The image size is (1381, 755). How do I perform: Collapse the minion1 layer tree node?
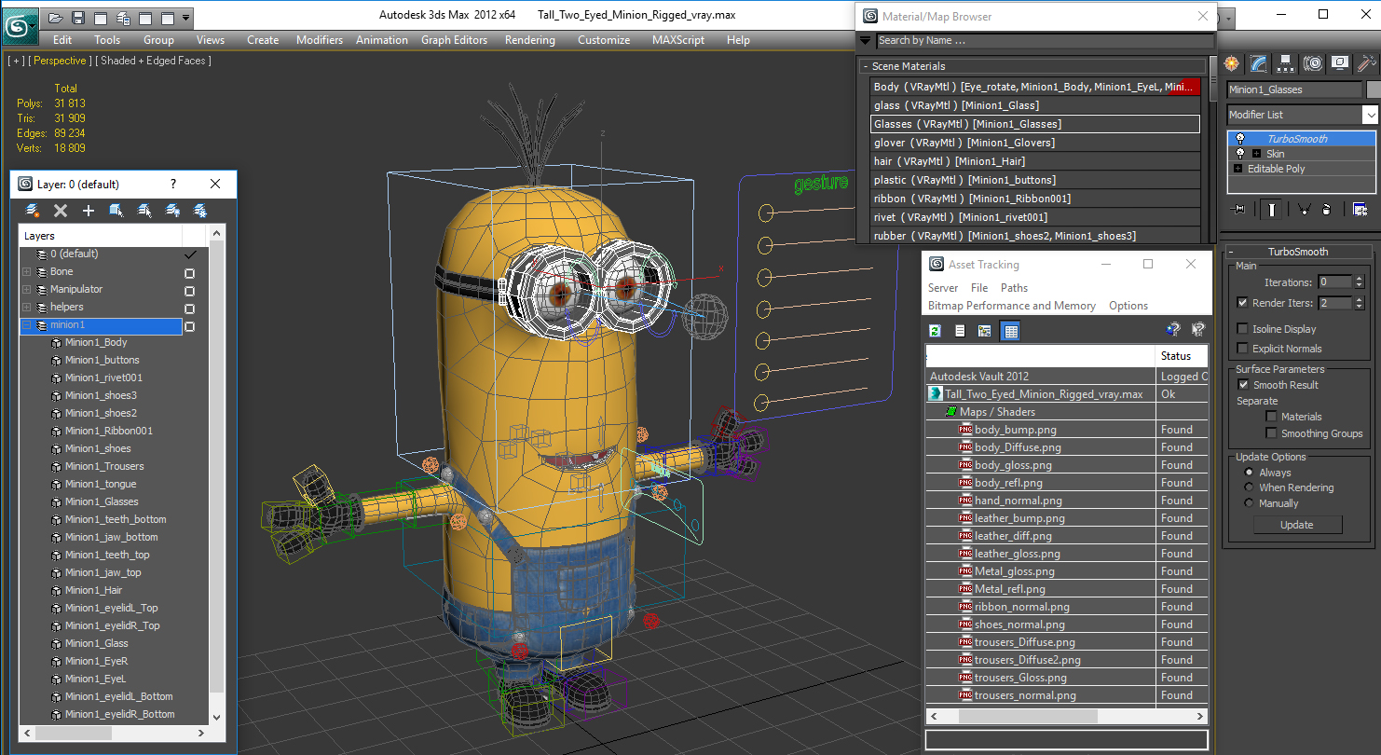(26, 325)
